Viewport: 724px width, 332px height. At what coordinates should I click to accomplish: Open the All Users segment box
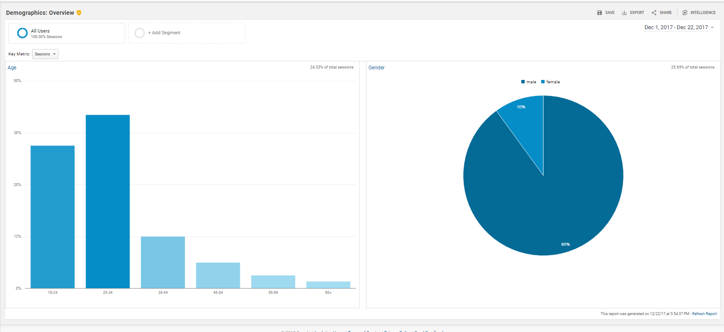67,33
